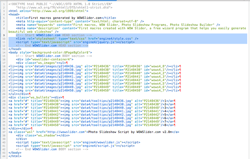Image resolution: width=250 pixels, height=159 pixels.
Task: Click the image line with id wows4_6
Action: coord(95,87)
